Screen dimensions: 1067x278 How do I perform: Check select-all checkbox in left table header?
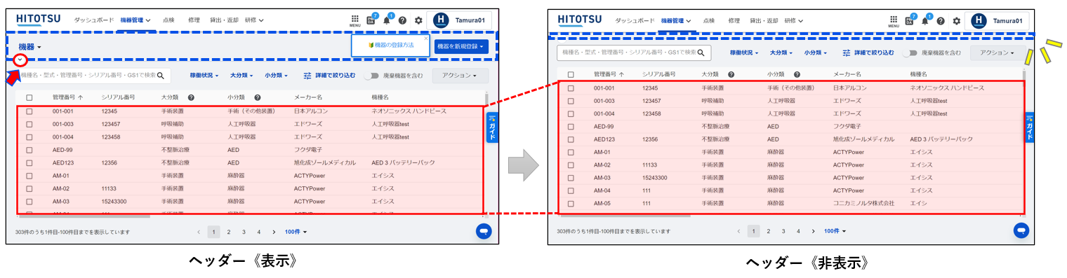29,98
